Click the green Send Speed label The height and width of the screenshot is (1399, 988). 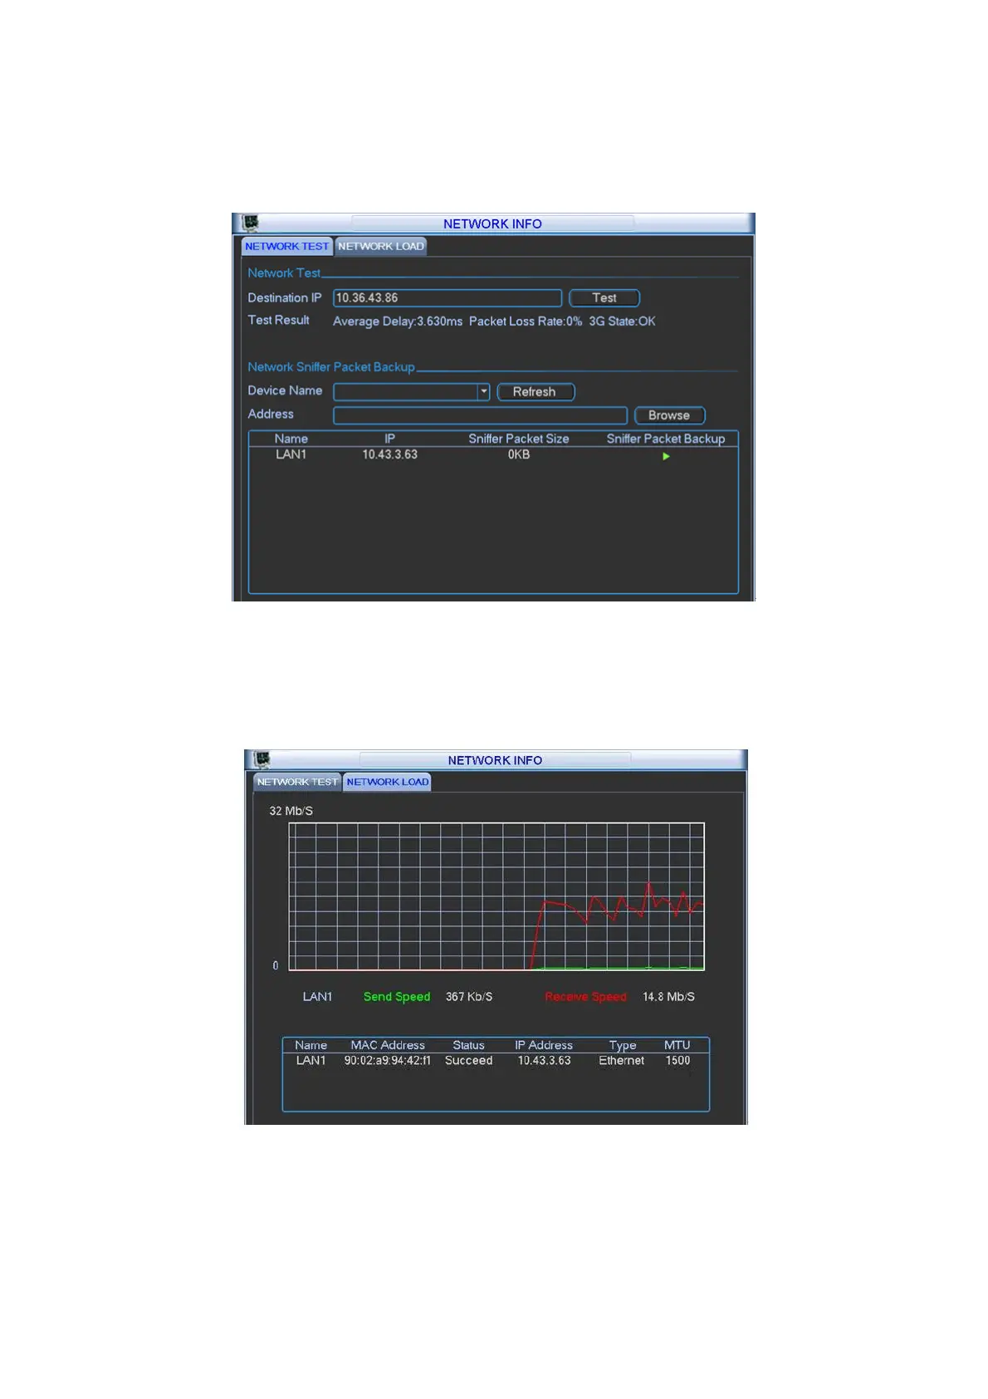click(397, 997)
